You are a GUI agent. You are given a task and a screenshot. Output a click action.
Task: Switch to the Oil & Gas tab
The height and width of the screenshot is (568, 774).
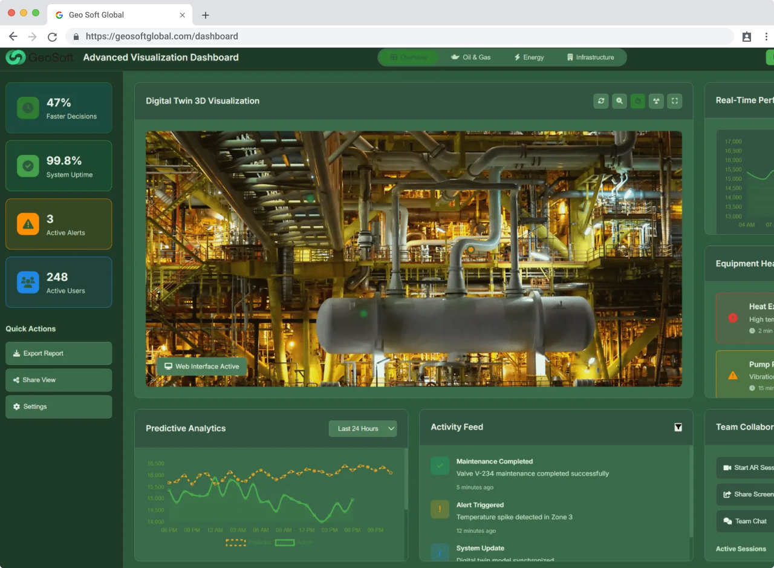[471, 57]
